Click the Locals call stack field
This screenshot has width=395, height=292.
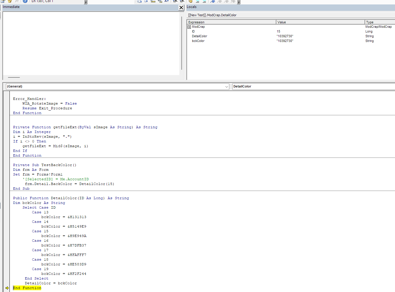[291, 15]
